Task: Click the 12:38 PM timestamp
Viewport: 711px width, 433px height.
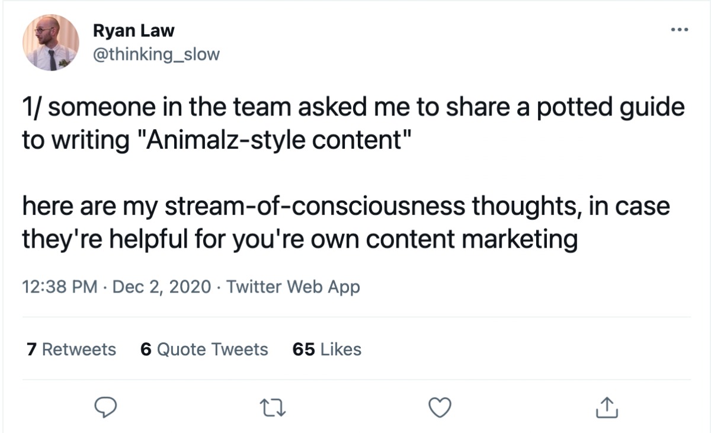Action: [59, 287]
